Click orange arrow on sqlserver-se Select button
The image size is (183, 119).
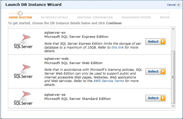click(163, 98)
